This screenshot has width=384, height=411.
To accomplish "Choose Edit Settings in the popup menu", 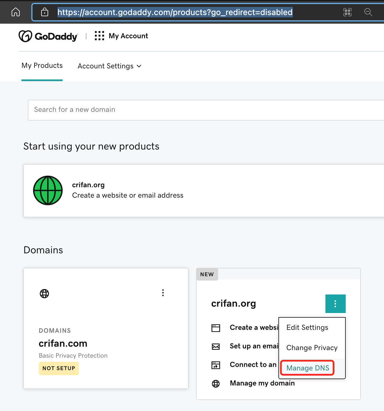I will tap(307, 328).
